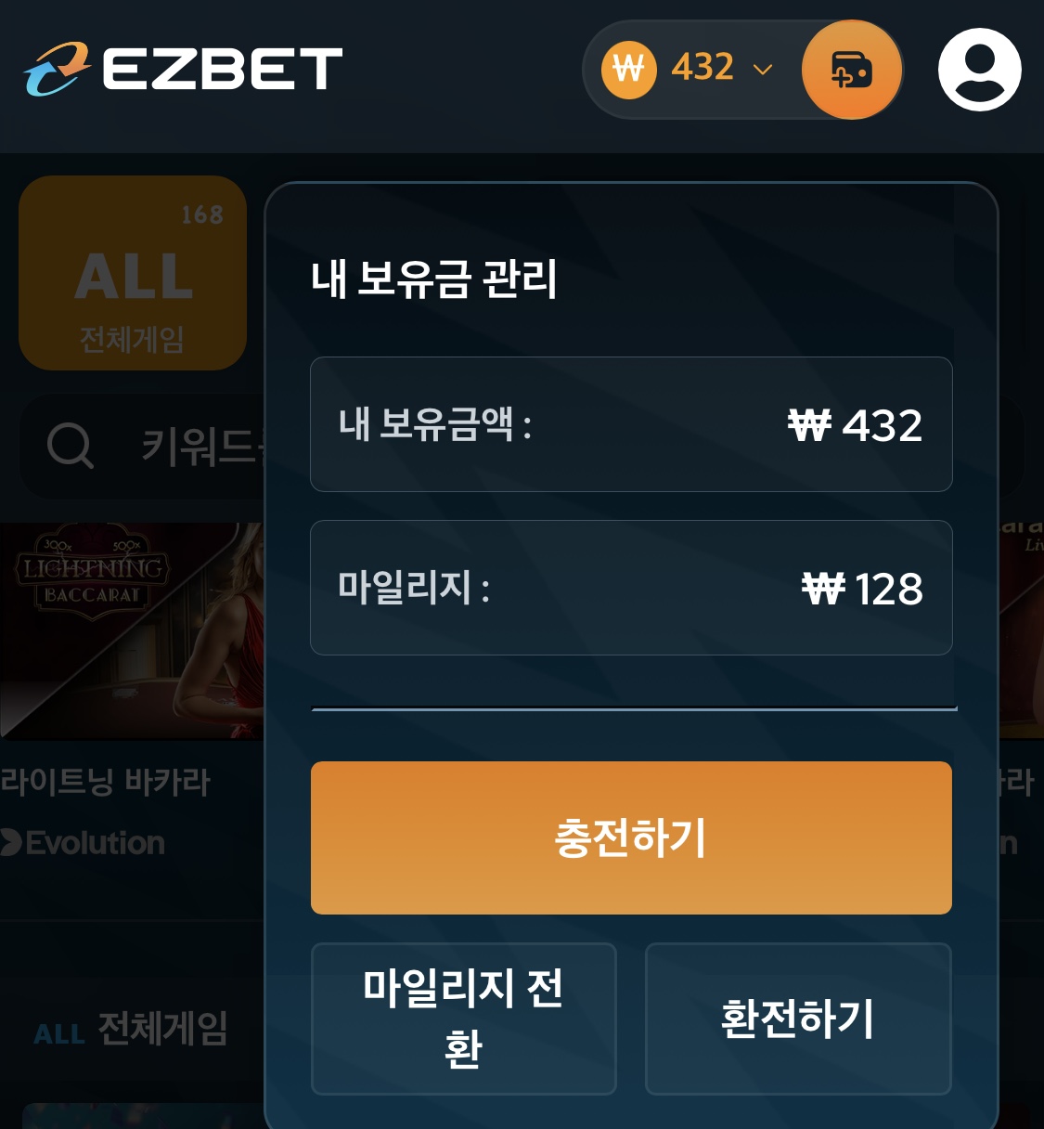Click the 라이트닝 바카라 game title

coord(105,782)
